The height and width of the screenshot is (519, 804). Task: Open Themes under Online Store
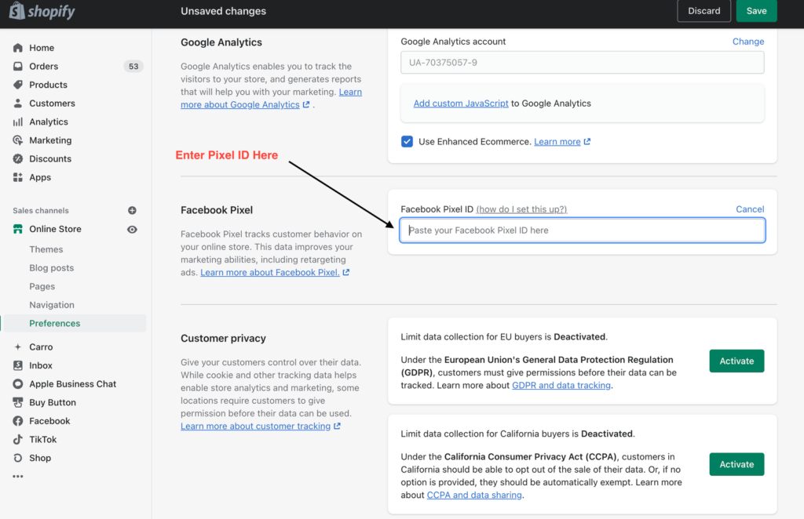tap(46, 249)
